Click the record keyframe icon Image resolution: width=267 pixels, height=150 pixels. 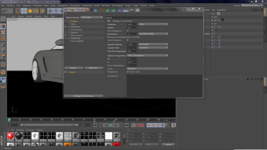pos(138,125)
